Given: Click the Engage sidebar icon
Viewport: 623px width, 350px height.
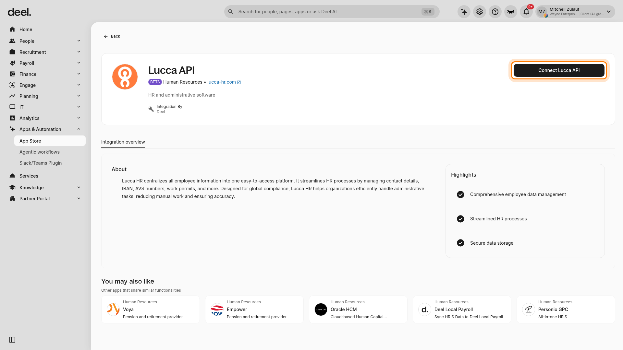Looking at the screenshot, I should 12,85.
